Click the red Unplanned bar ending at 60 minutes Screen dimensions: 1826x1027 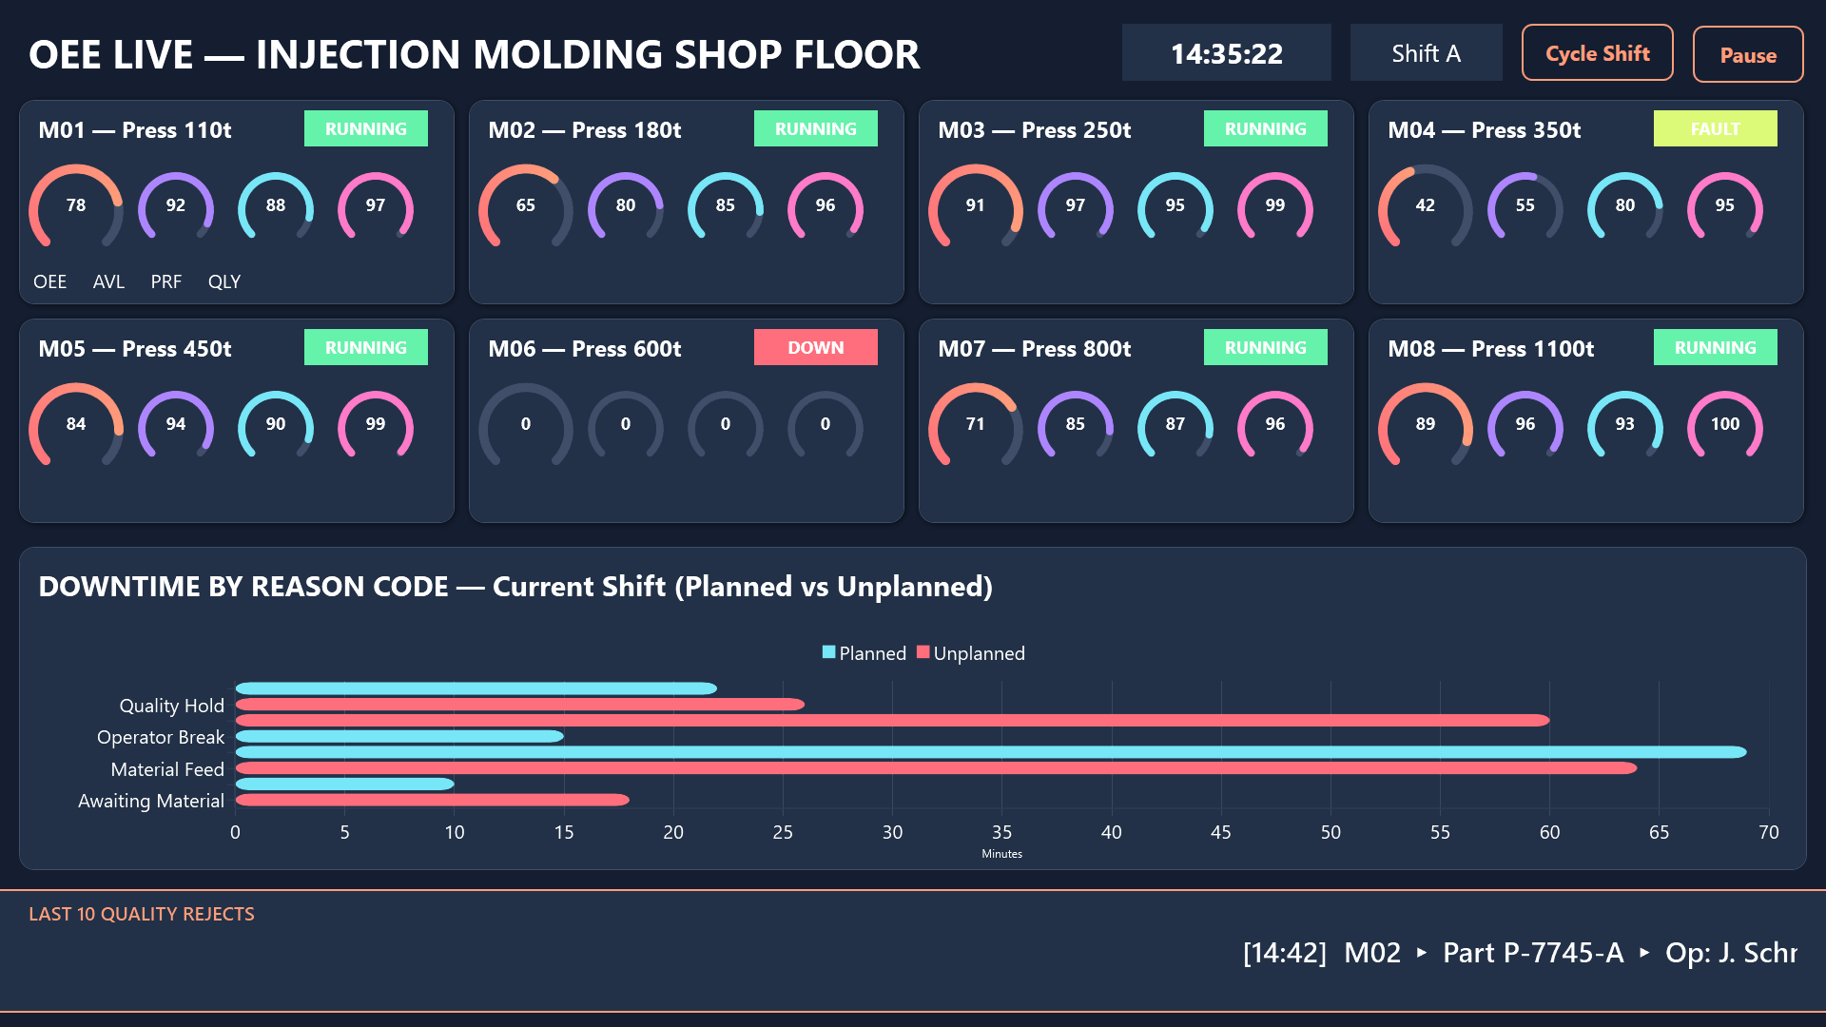click(x=892, y=721)
